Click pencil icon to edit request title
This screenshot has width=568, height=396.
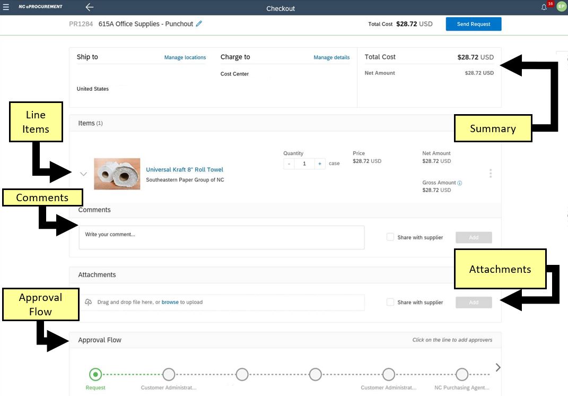coord(199,24)
